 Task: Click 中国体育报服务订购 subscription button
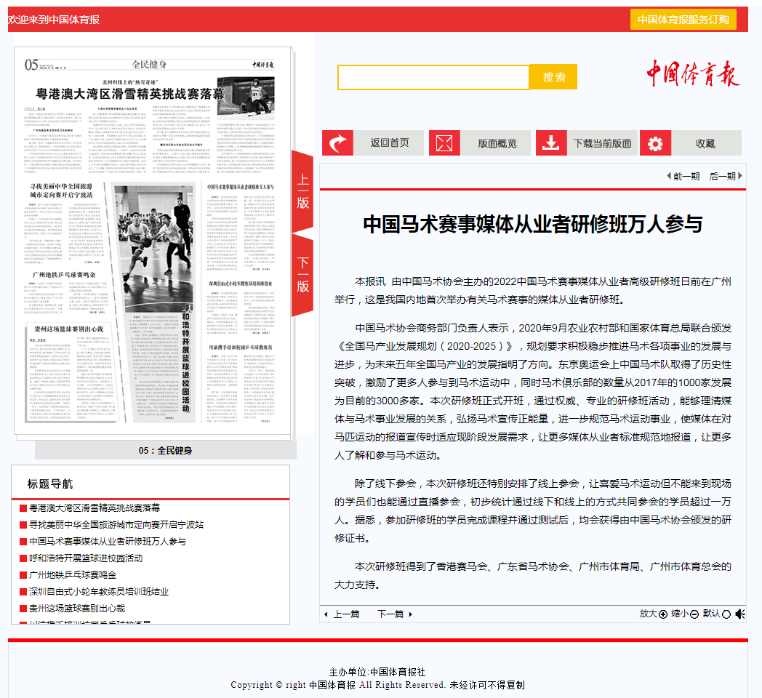(x=683, y=20)
